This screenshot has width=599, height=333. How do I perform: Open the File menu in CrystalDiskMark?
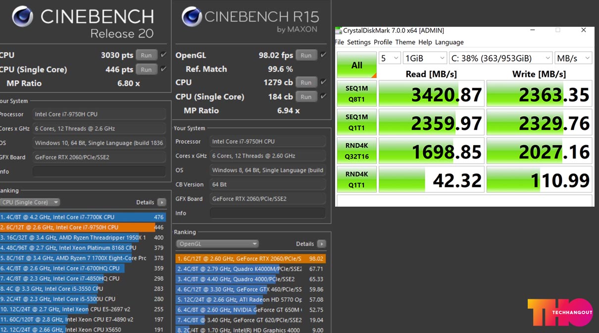pyautogui.click(x=339, y=42)
